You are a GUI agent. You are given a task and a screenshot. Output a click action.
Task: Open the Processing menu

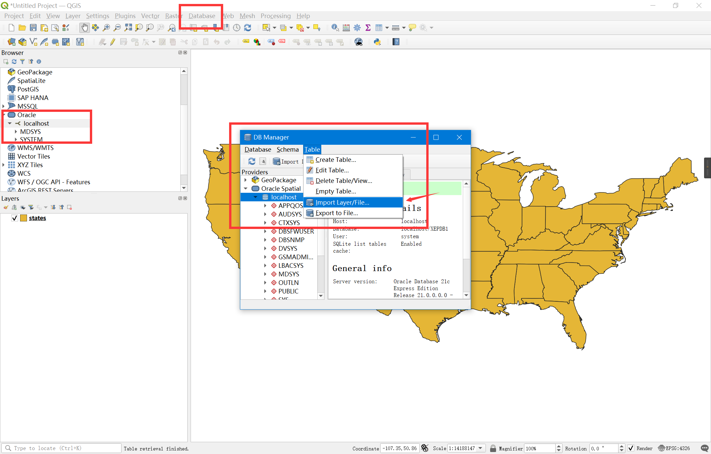pos(276,16)
